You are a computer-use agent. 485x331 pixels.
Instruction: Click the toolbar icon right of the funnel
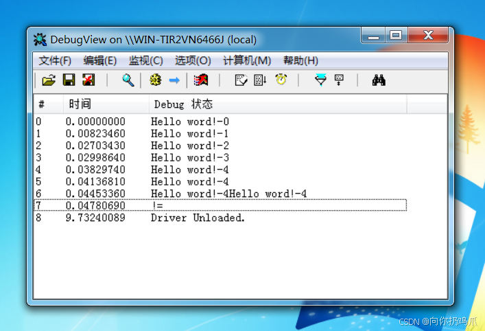[339, 80]
